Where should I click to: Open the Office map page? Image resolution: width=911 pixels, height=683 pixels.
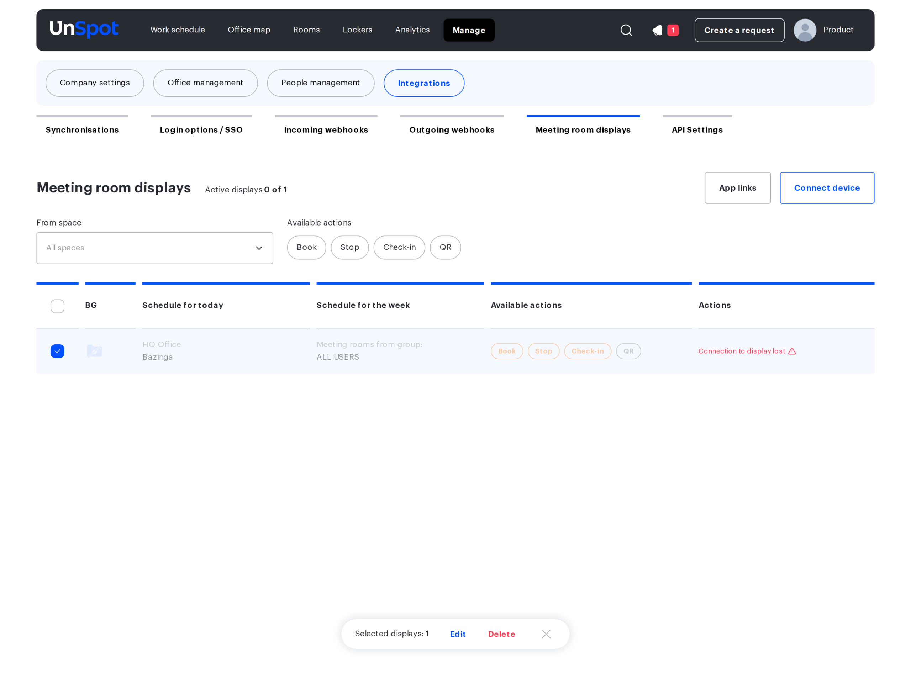click(249, 30)
